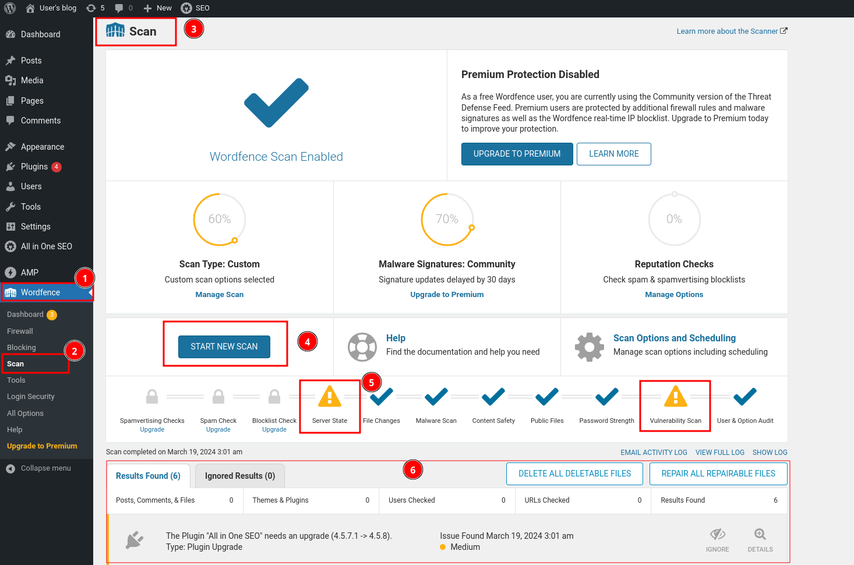The image size is (854, 565).
Task: Open Plugins in the sidebar menu
Action: [x=34, y=167]
